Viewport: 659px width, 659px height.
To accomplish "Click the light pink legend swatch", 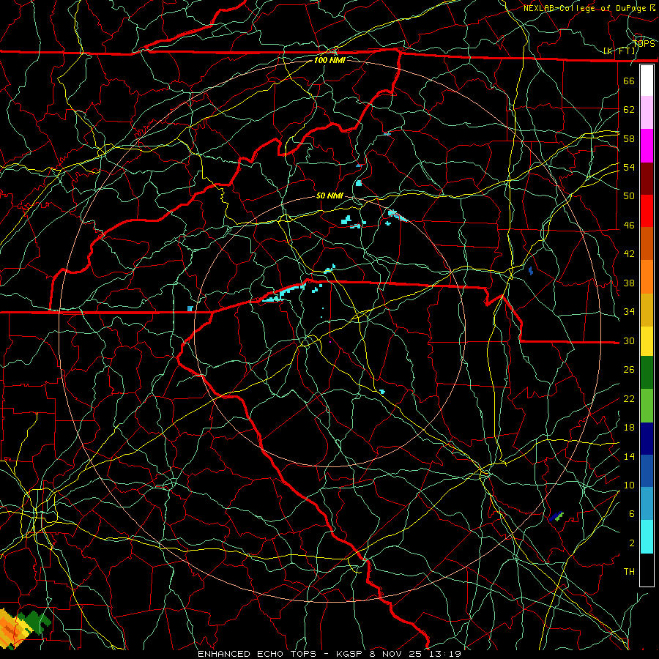I will [x=647, y=113].
